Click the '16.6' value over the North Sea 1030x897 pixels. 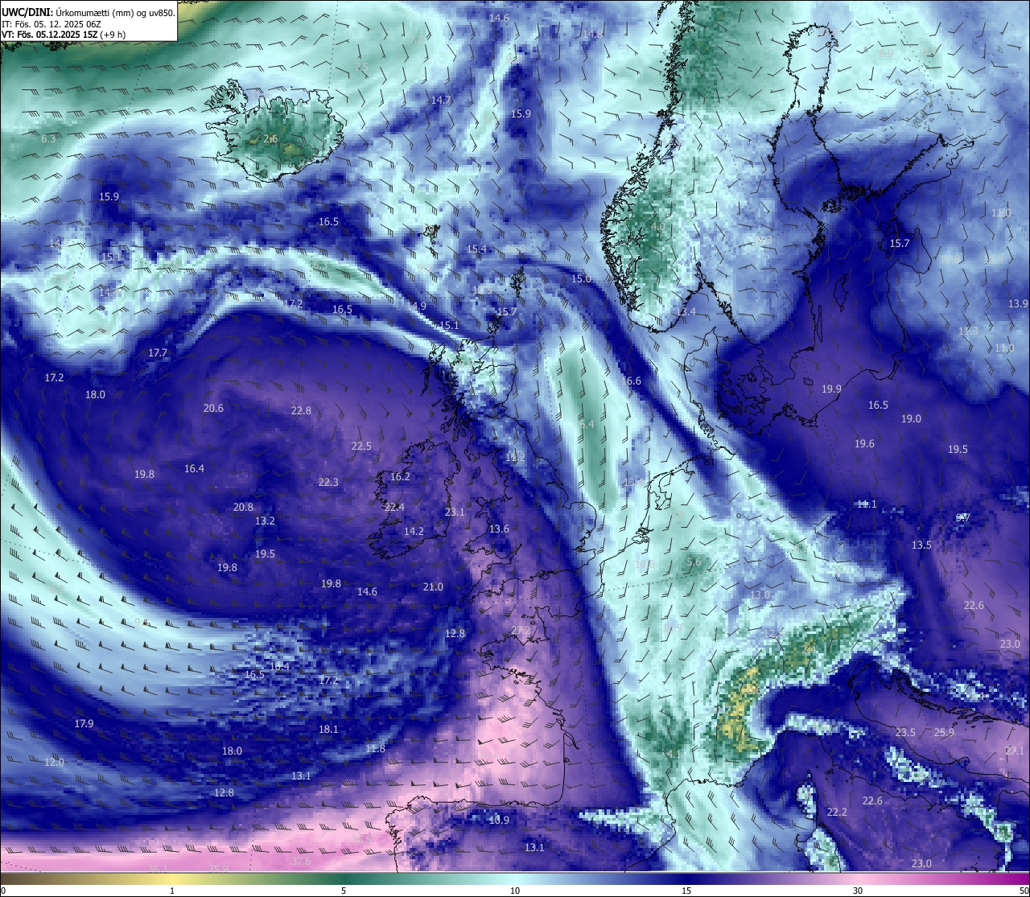[631, 381]
